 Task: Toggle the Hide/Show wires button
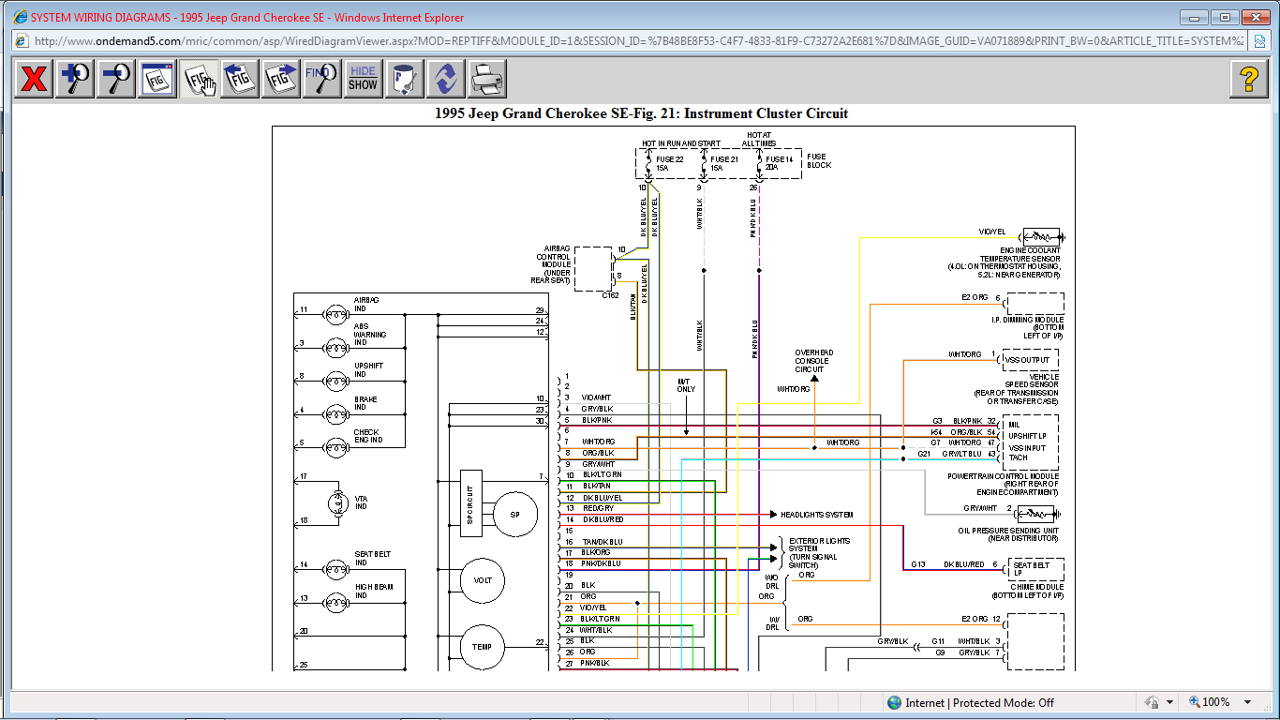click(x=363, y=79)
